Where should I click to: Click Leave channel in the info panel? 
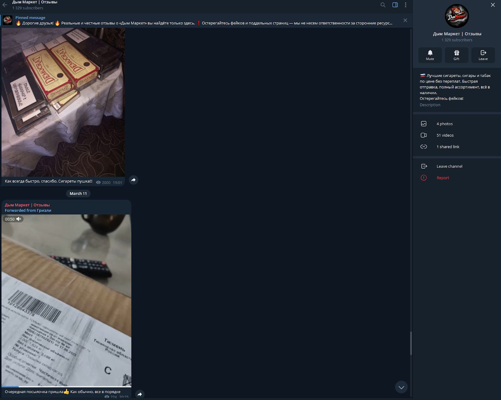click(x=449, y=166)
